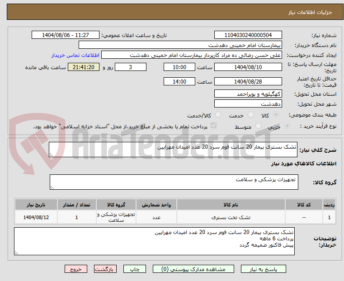Click the validity time field 14:00
Viewport: 344px width, 281px height.
[x=179, y=81]
